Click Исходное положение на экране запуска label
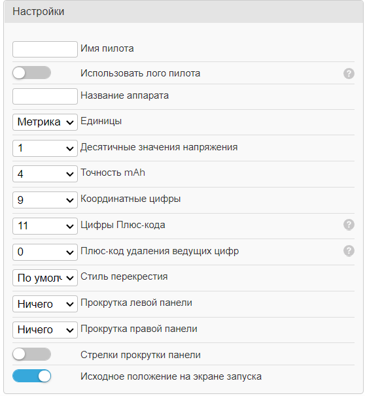This screenshot has height=396, width=365. 171,376
